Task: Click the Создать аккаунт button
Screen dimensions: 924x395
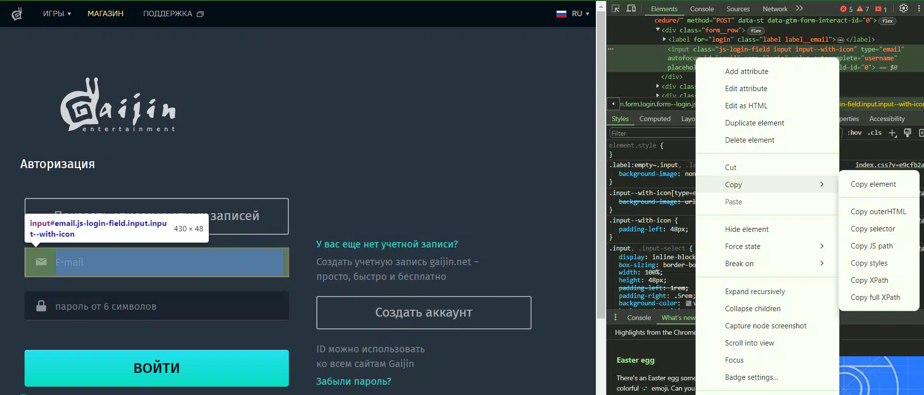Action: pos(424,313)
